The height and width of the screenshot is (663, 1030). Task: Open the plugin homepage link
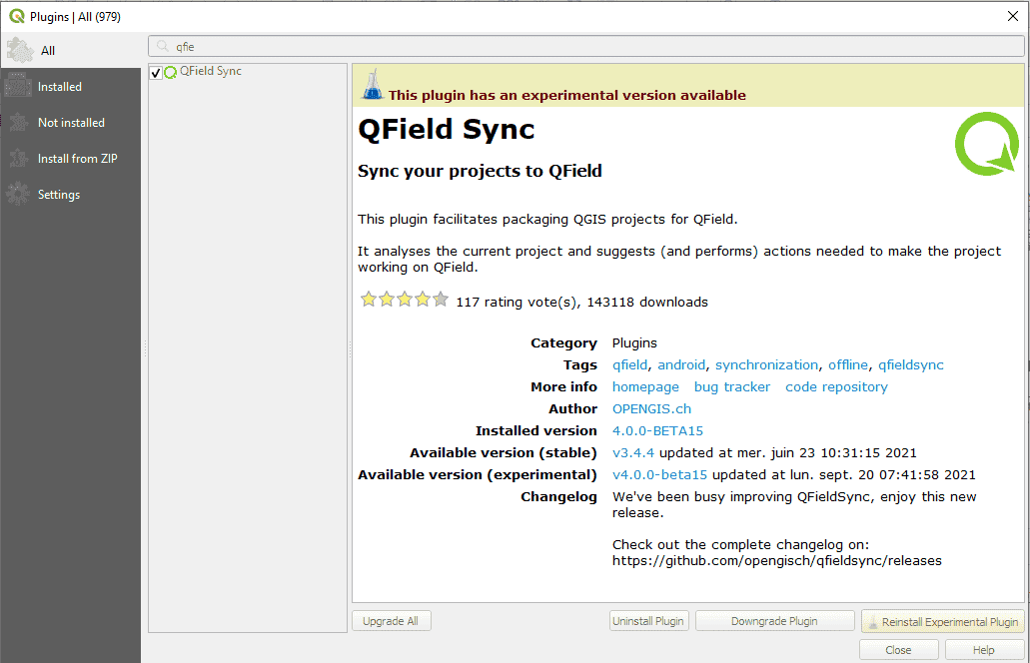[644, 386]
